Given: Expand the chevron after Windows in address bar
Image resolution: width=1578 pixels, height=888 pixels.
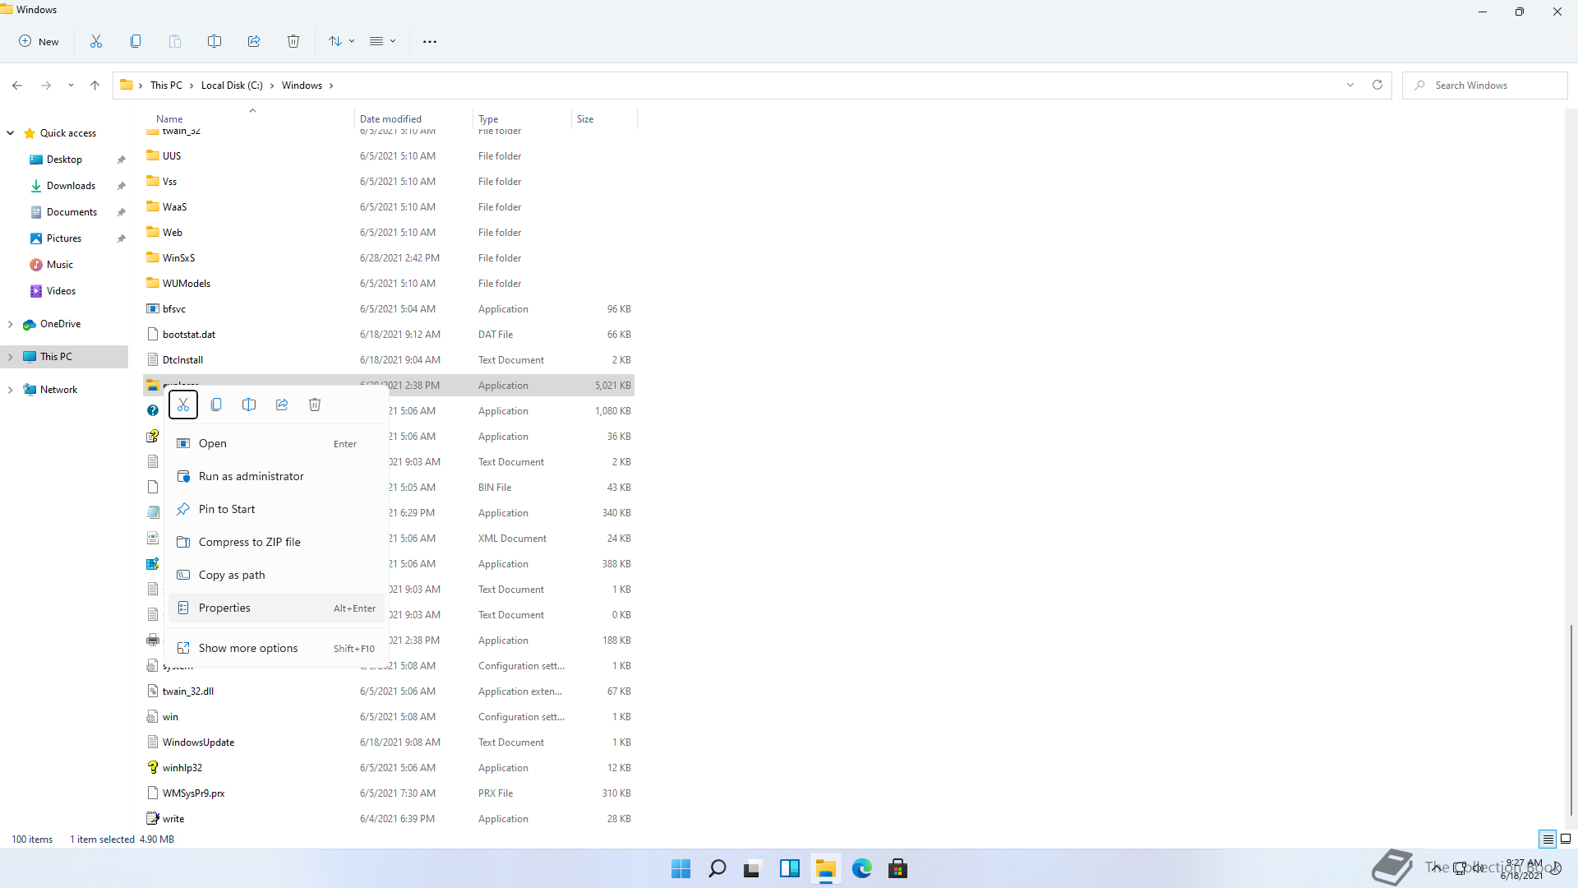Looking at the screenshot, I should 331,86.
